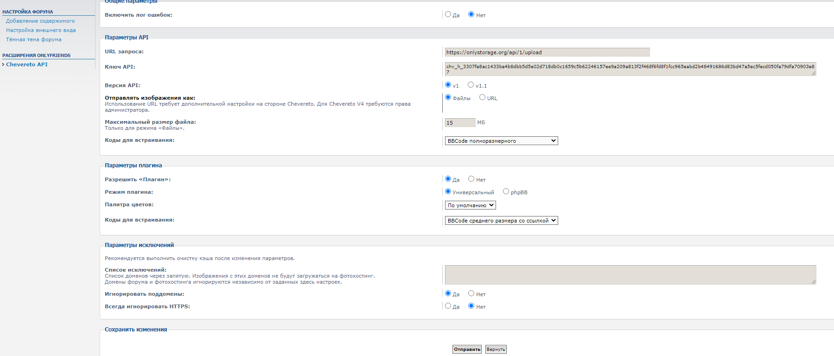Click the 'Список исключений:' label
Viewport: 834px width, 356px height.
click(x=135, y=270)
